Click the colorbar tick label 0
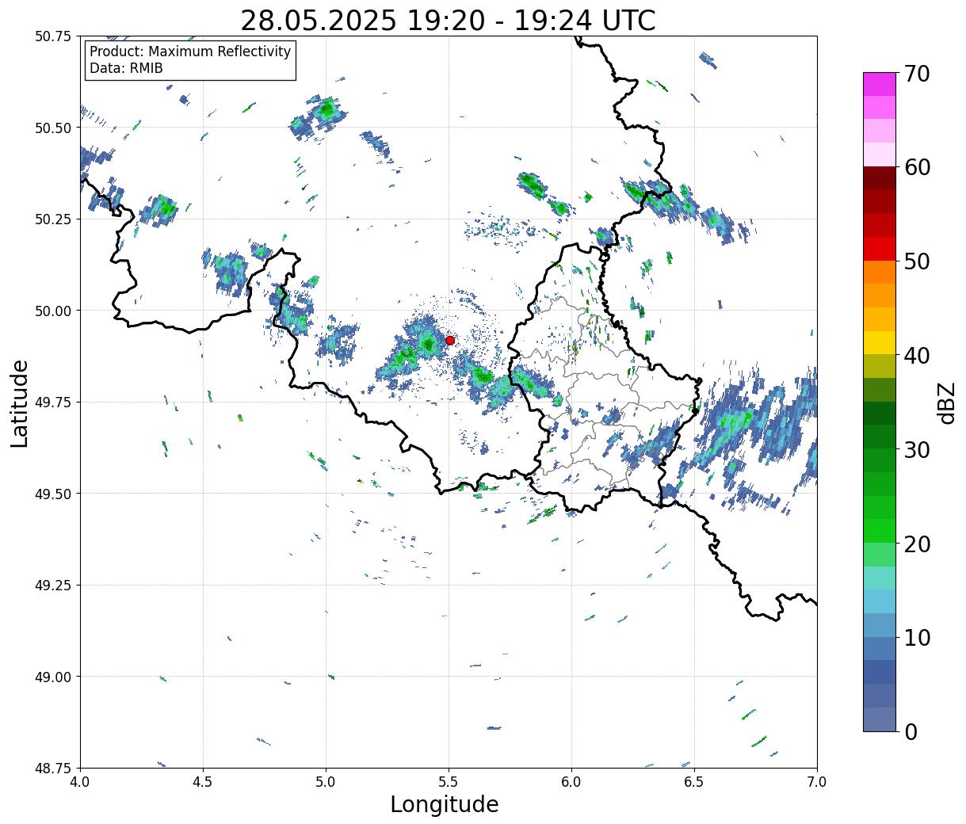Image resolution: width=966 pixels, height=824 pixels. [x=910, y=731]
